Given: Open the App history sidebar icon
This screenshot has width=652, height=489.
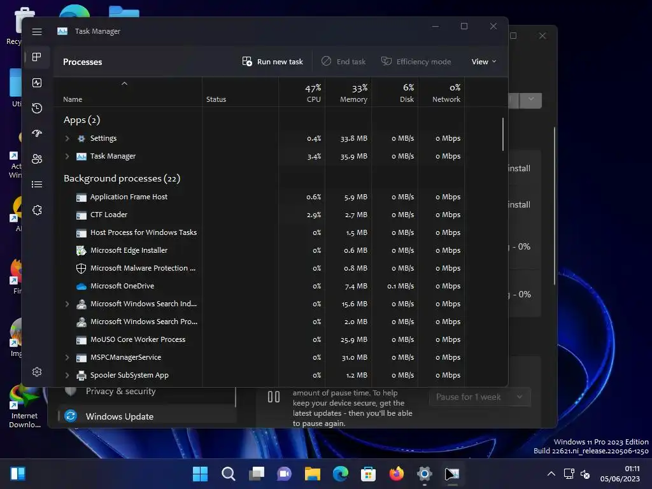Looking at the screenshot, I should click(x=37, y=108).
